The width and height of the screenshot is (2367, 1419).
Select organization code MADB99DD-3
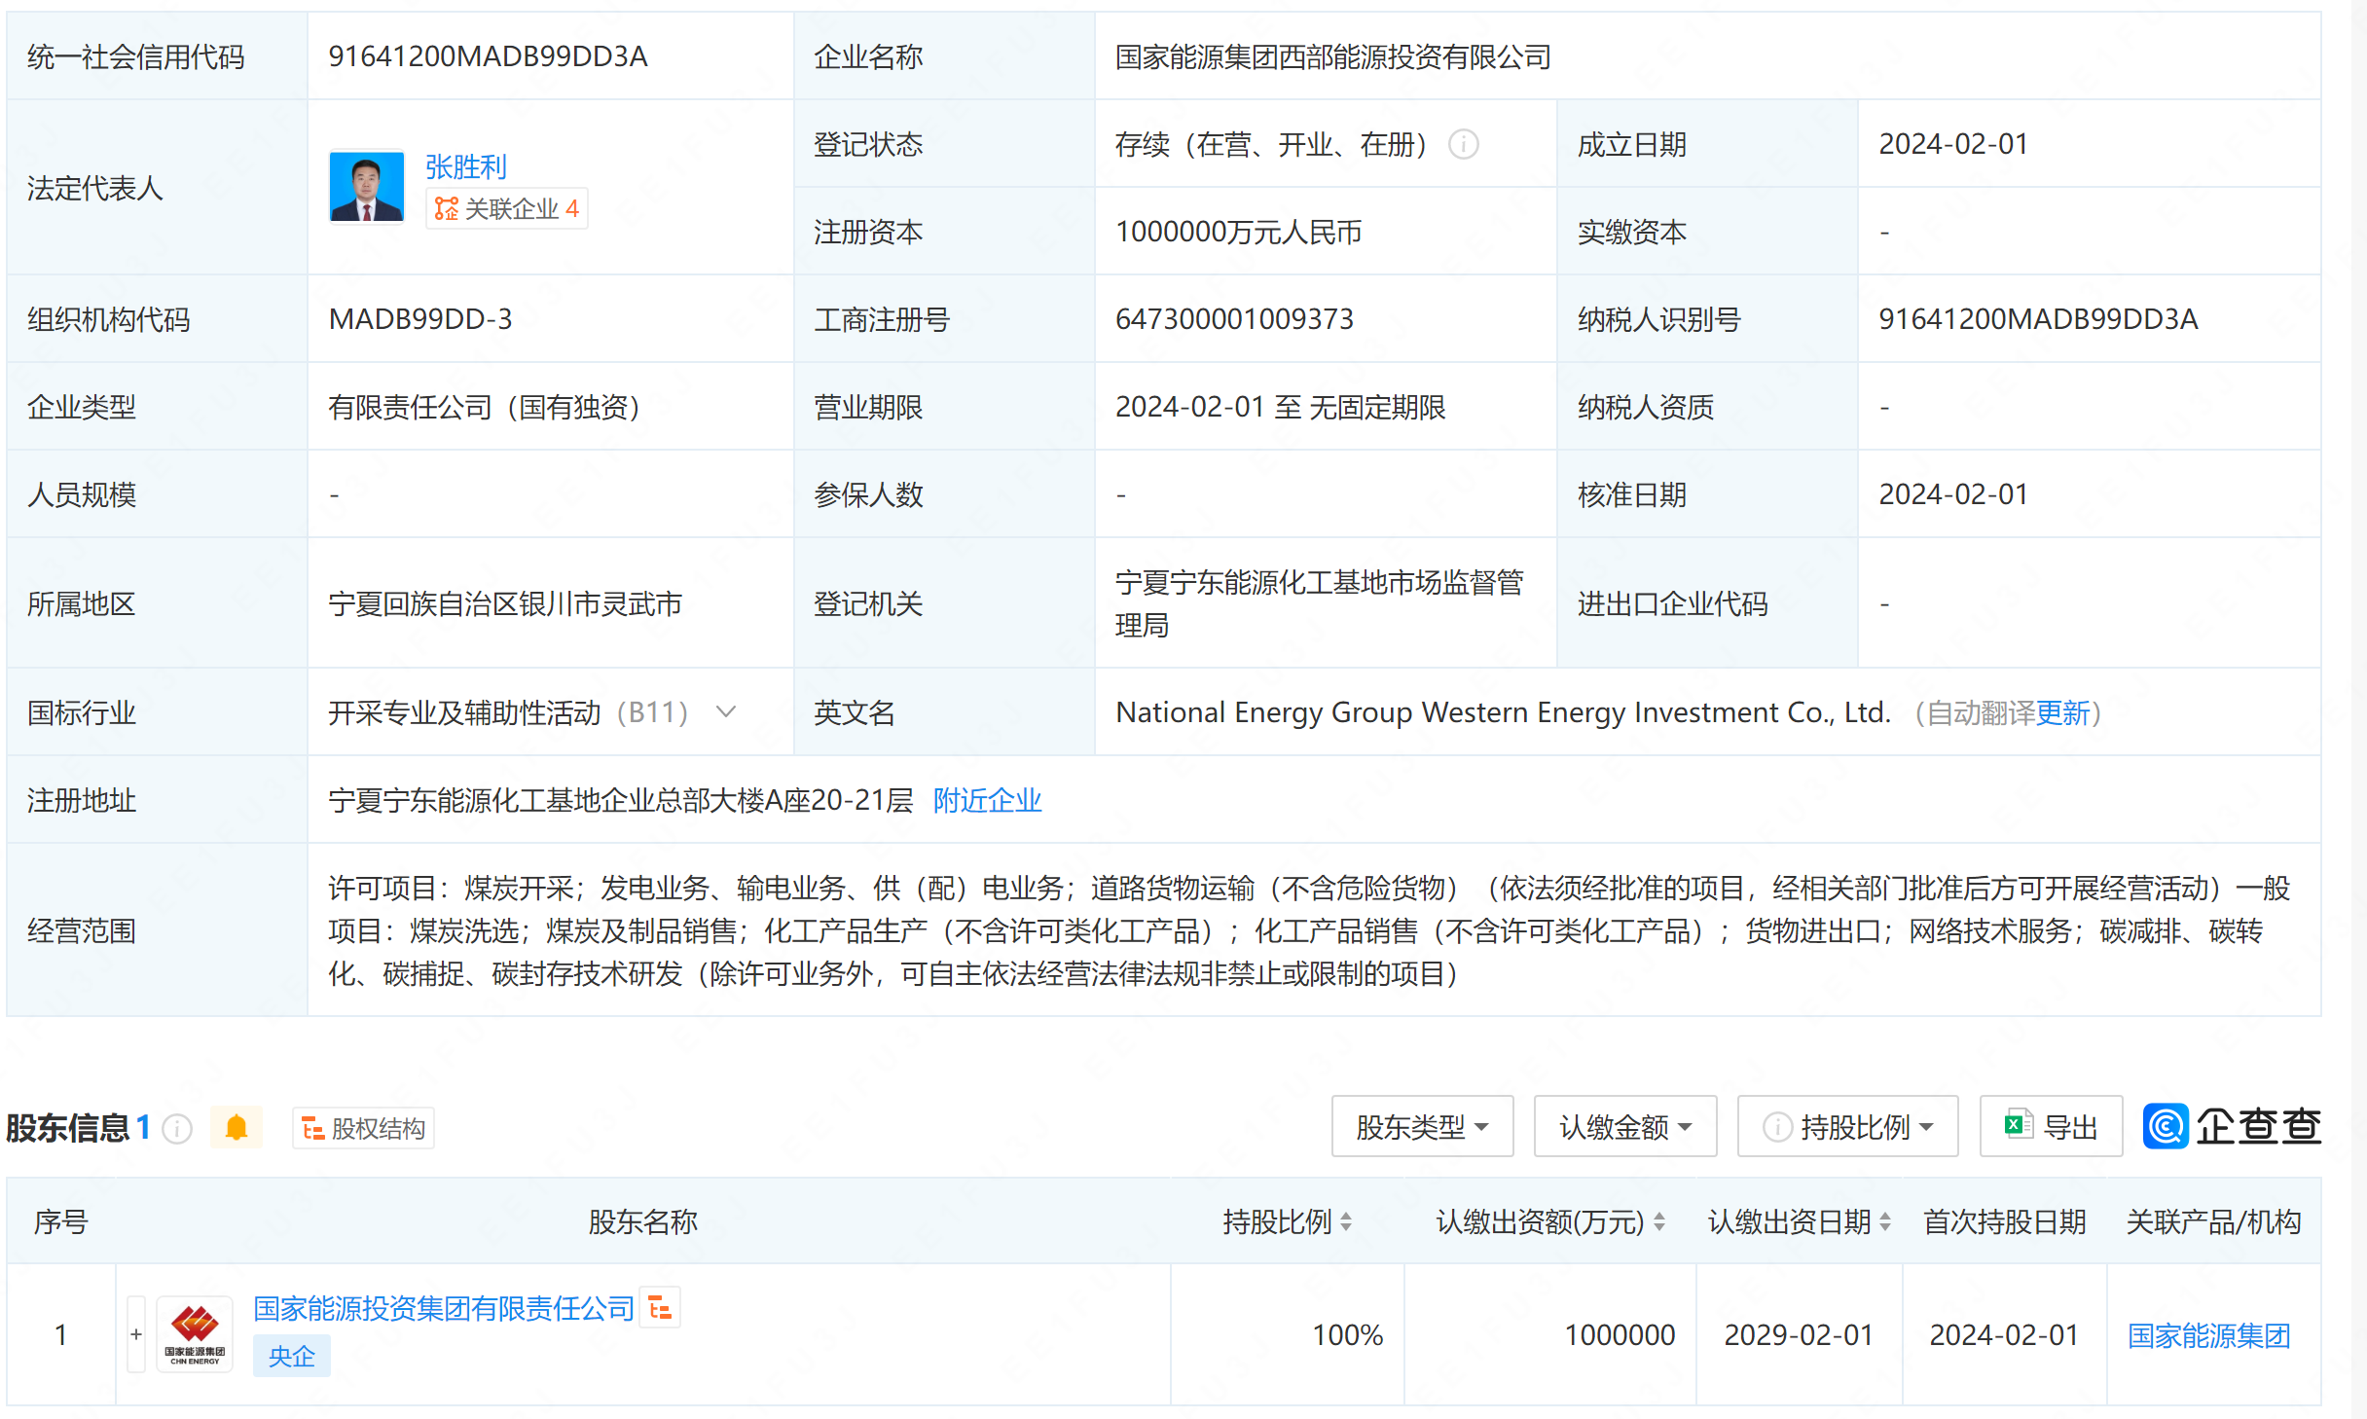click(x=420, y=319)
